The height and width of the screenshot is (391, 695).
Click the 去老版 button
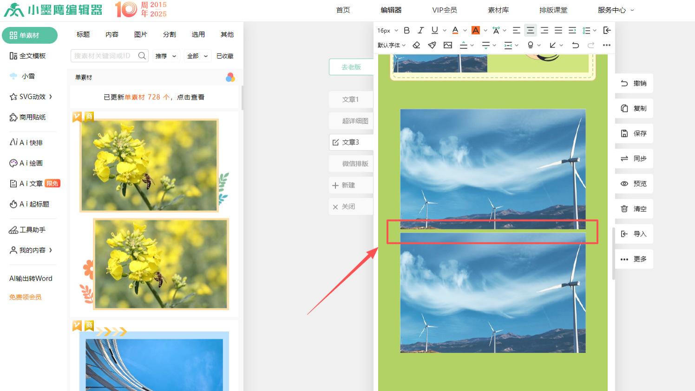coord(352,67)
